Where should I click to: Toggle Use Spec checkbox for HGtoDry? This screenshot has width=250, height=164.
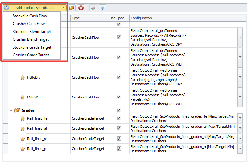pyautogui.click(x=119, y=77)
